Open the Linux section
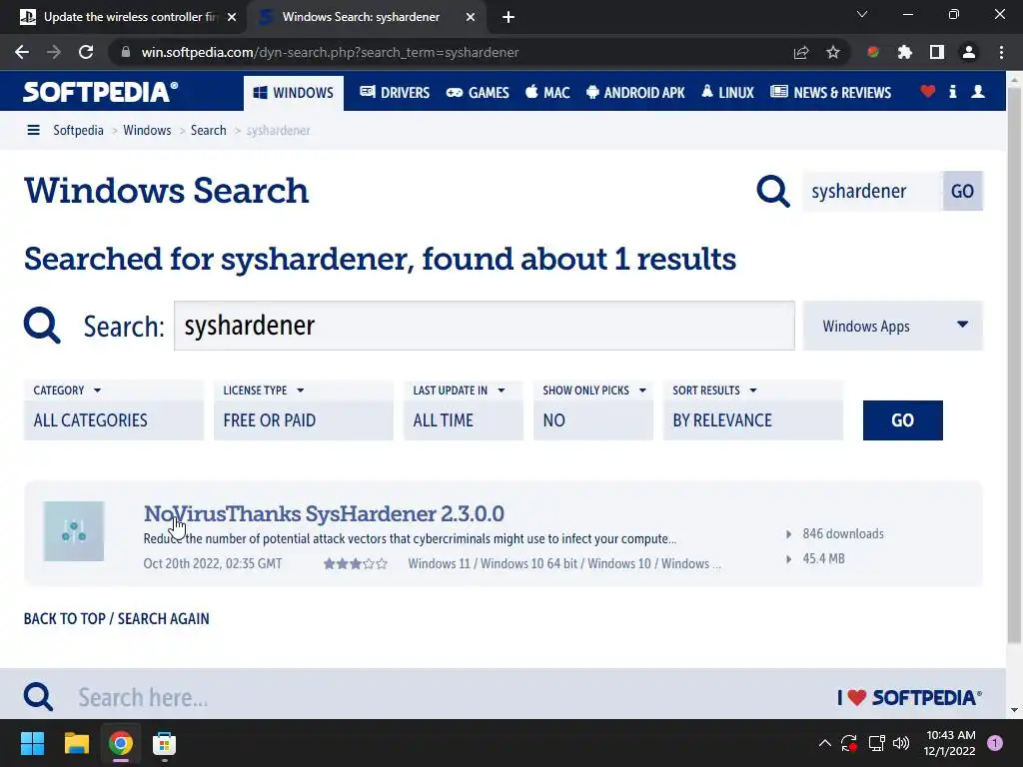Image resolution: width=1023 pixels, height=767 pixels. 727,93
